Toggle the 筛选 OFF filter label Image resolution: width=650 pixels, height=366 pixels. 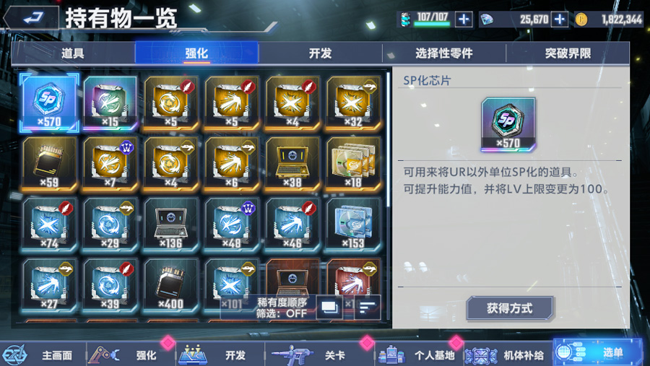pyautogui.click(x=282, y=313)
